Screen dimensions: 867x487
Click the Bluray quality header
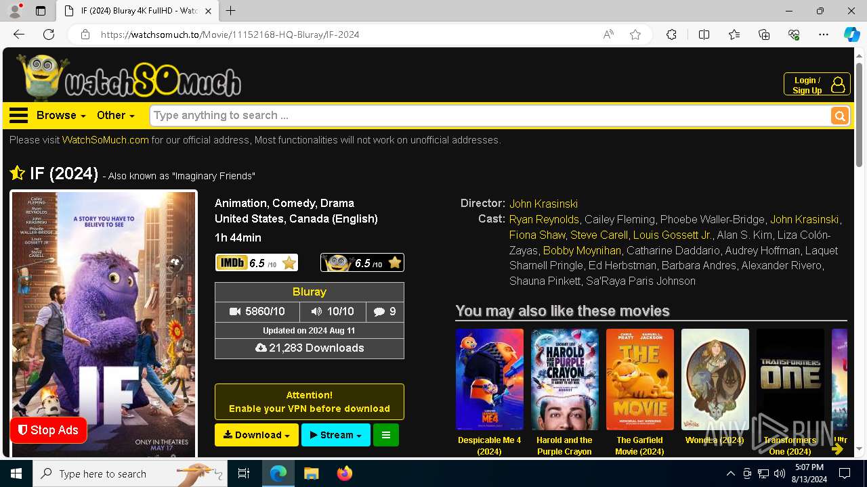tap(310, 292)
